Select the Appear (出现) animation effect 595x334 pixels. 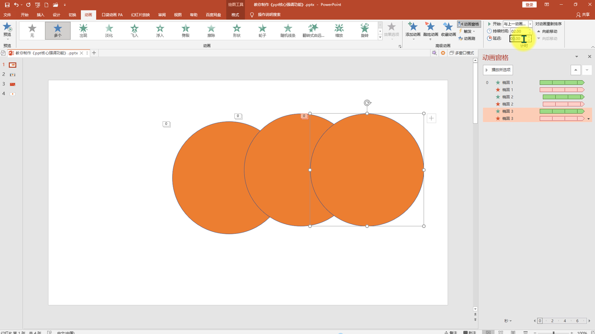(83, 31)
